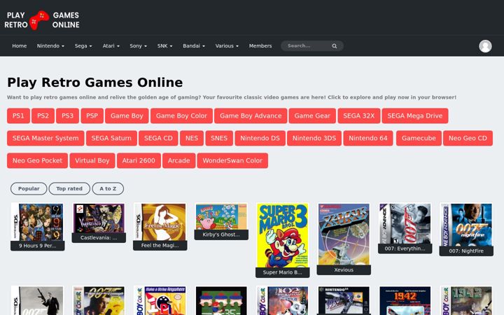Viewport: 504px width, 315px height.
Task: Click the 102 Dalmatians Game Boy Color cover
Action: point(283,300)
